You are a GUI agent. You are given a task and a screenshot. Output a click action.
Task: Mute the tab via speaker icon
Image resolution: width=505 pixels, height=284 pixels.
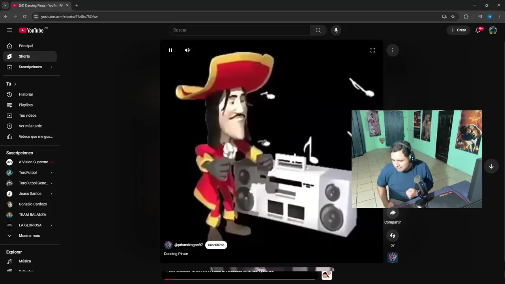[x=61, y=6]
